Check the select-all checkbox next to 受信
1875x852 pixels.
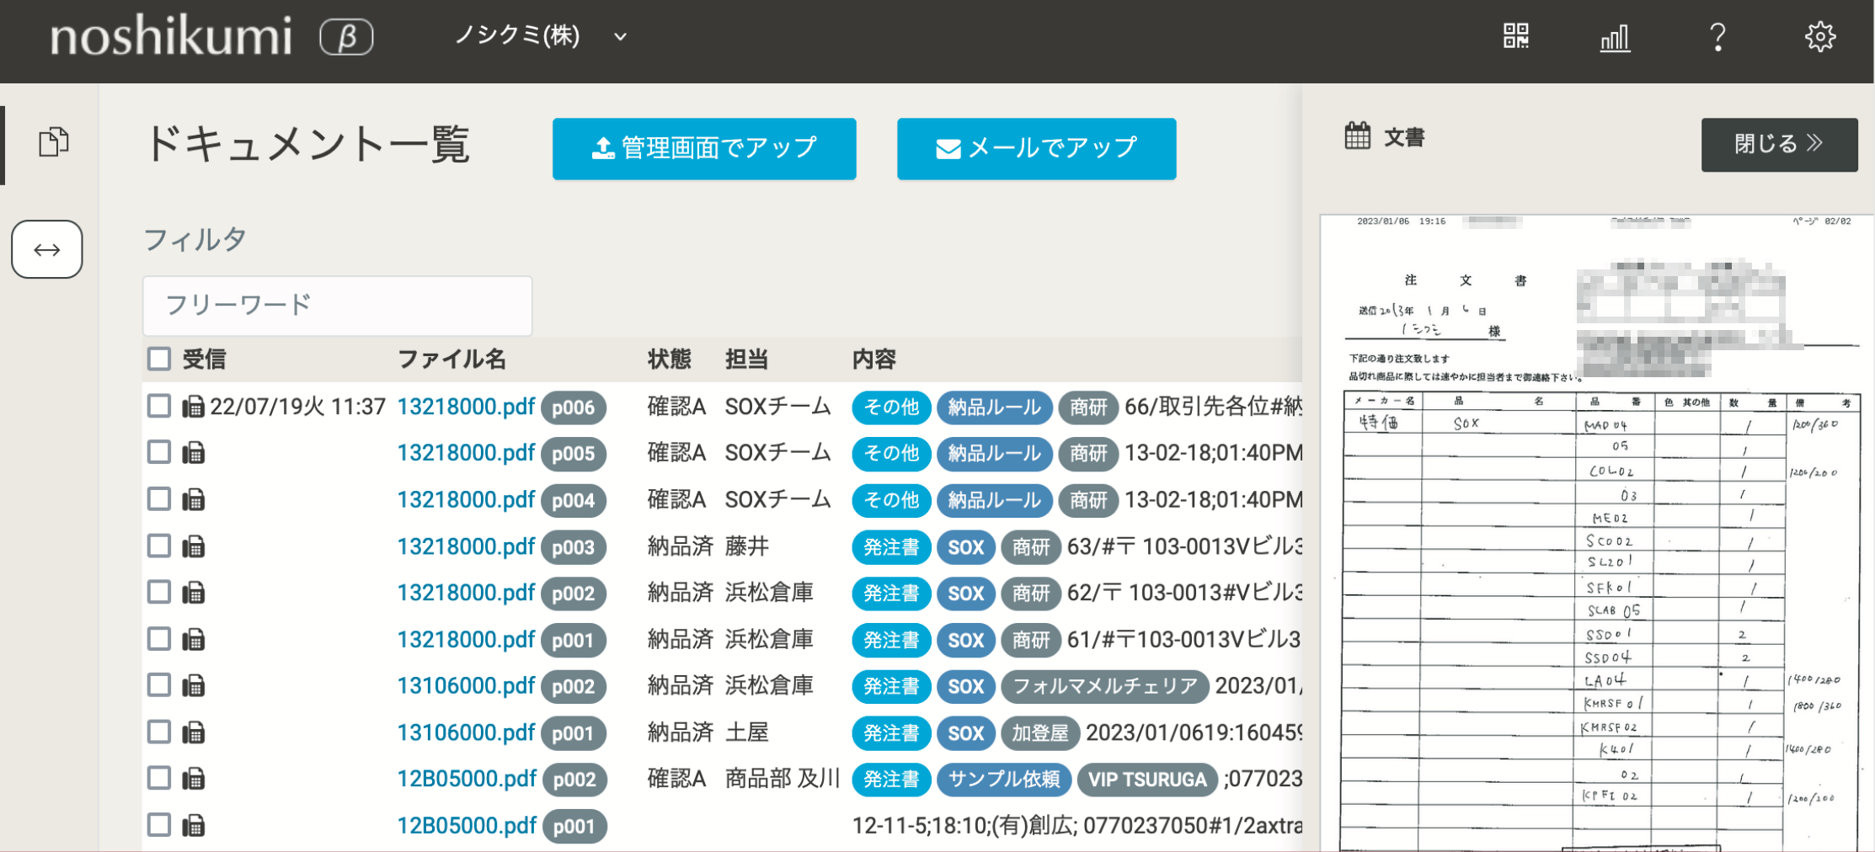[x=159, y=359]
